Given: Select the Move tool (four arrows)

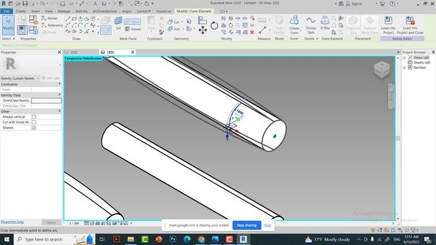Looking at the screenshot, I should pos(203,30).
